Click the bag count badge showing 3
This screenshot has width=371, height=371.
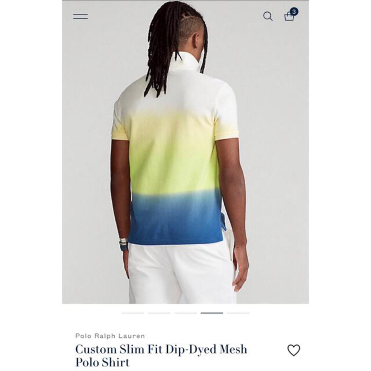[294, 11]
